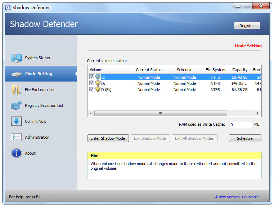Screen dimensions: 274x207
Task: Click the shield icon for volume D (E:)
Action: [x=98, y=89]
